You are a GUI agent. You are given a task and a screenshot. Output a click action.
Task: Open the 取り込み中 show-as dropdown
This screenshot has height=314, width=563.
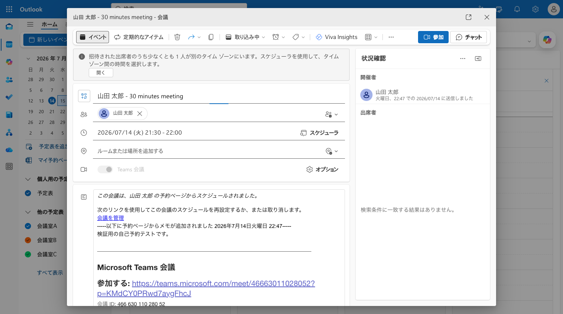pyautogui.click(x=245, y=37)
